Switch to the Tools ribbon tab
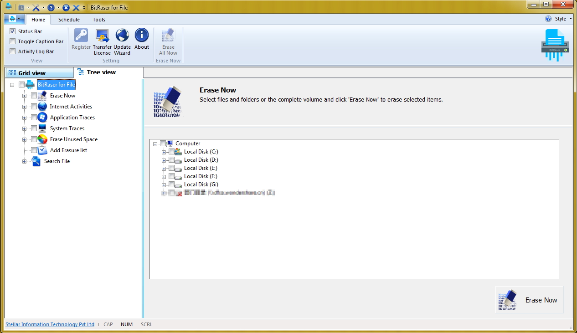 pos(99,20)
